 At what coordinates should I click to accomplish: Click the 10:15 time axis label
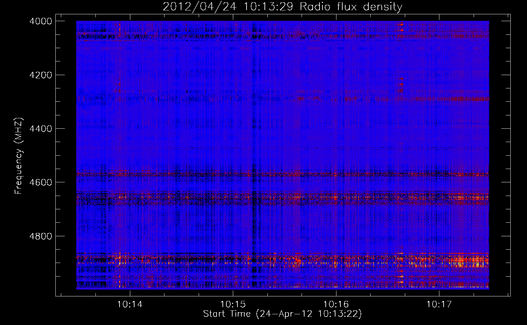coord(233,305)
